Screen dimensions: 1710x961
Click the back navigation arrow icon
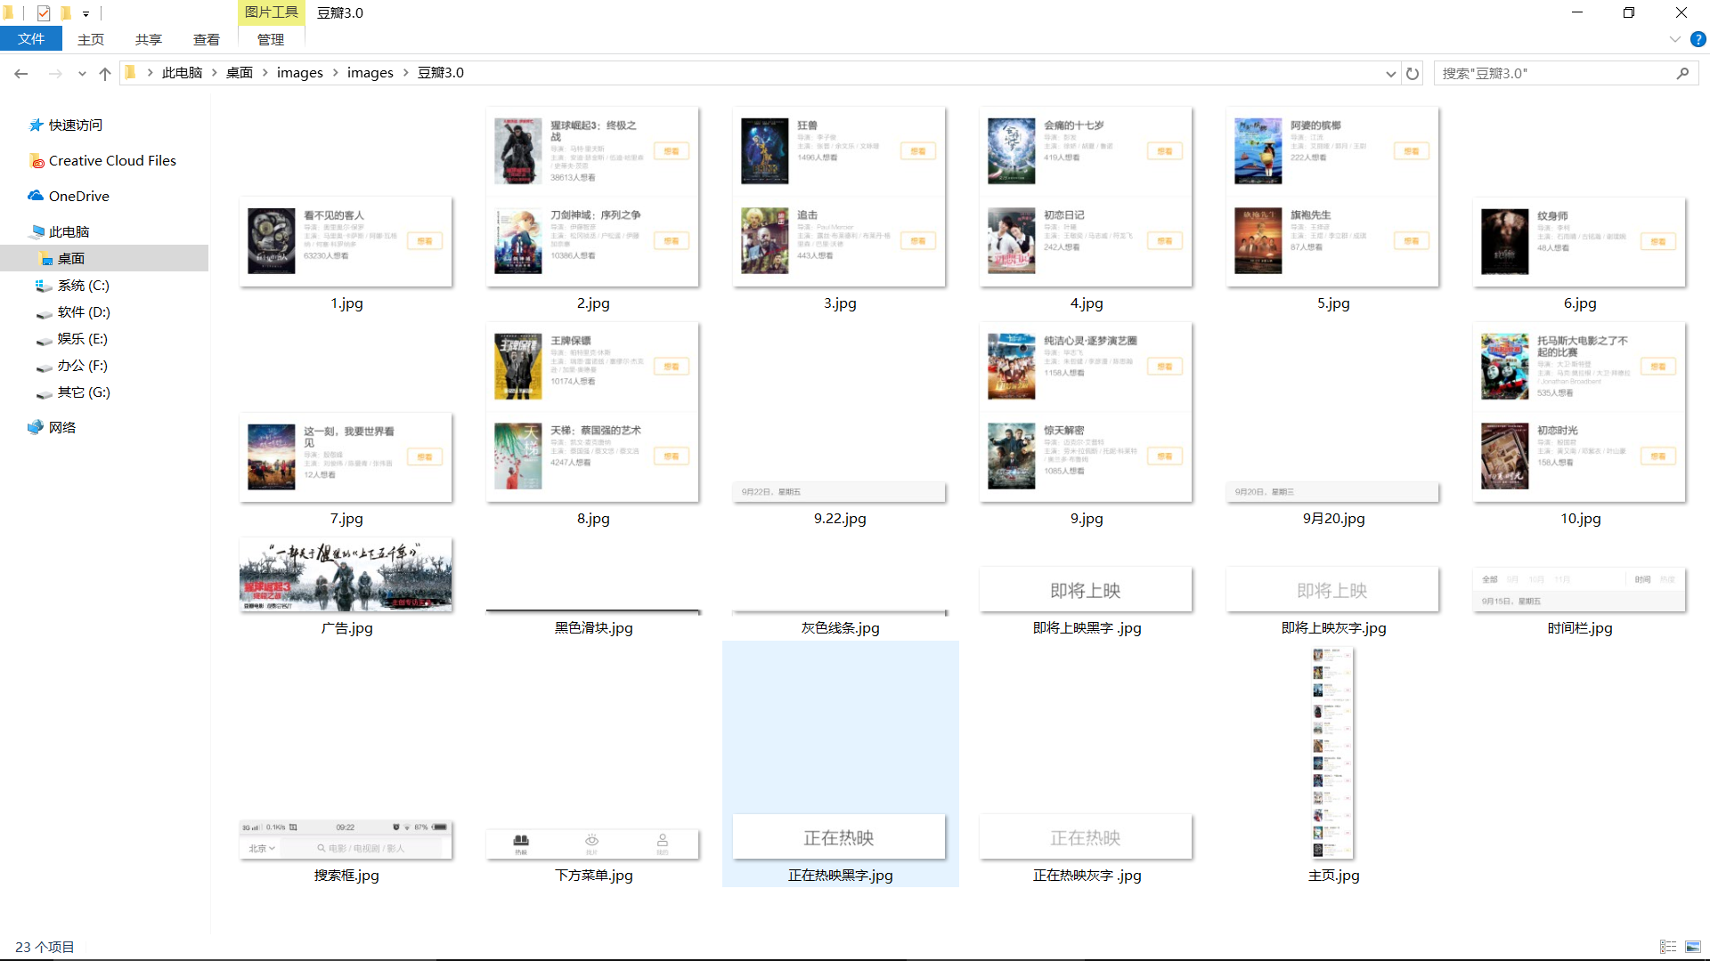21,73
